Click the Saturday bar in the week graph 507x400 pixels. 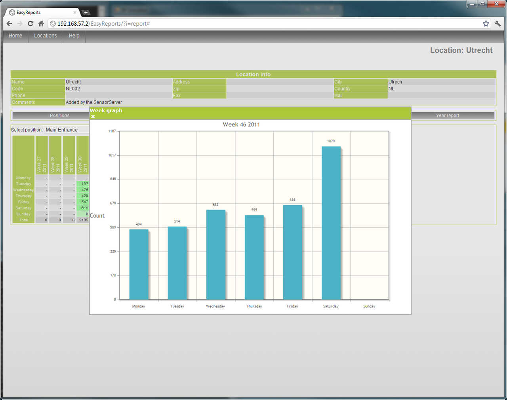pos(331,221)
